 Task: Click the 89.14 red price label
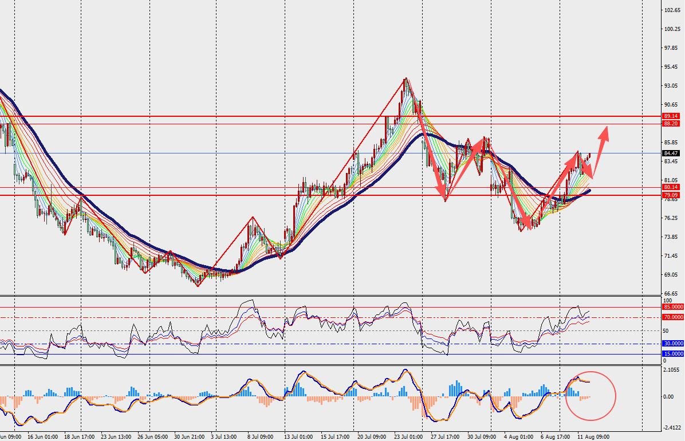671,116
